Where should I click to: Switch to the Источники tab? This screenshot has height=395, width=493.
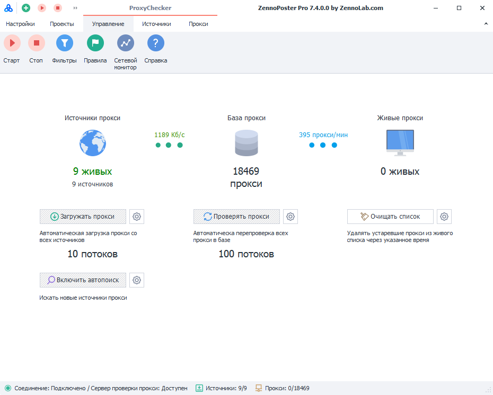click(156, 24)
